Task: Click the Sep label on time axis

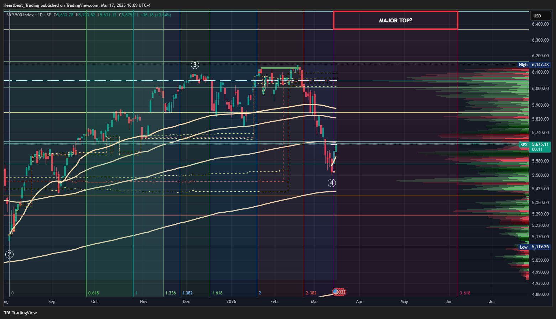Action: click(52, 302)
